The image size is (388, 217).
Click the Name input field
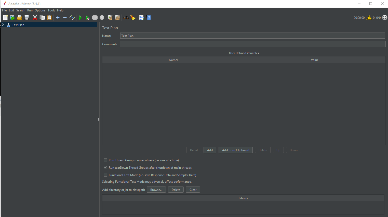(252, 36)
